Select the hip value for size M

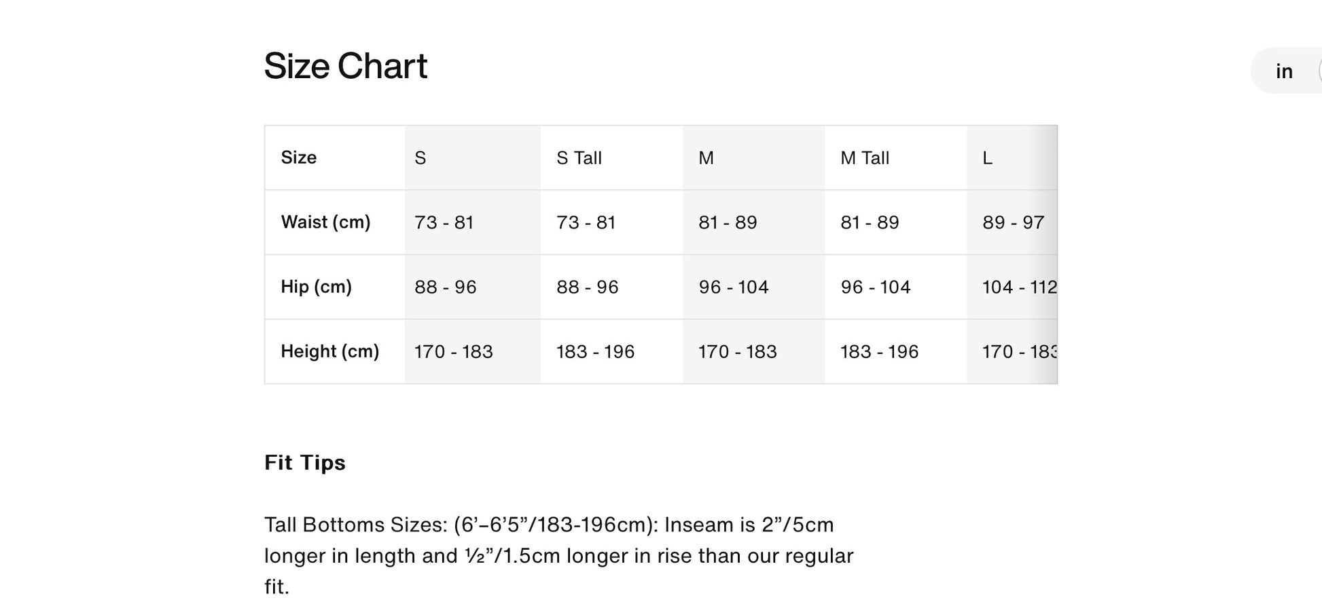[733, 287]
